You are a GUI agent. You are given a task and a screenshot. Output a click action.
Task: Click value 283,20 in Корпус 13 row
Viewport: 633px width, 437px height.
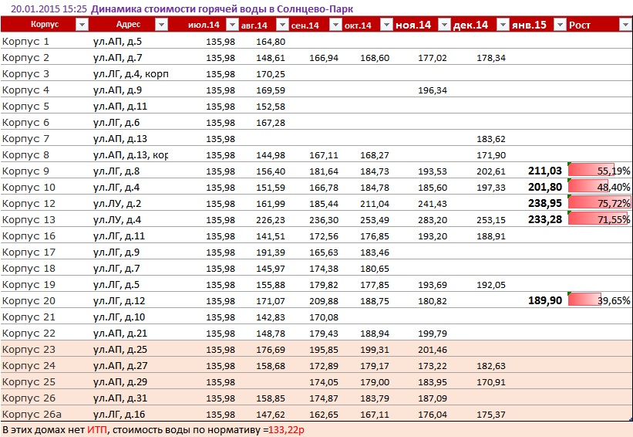pyautogui.click(x=433, y=219)
